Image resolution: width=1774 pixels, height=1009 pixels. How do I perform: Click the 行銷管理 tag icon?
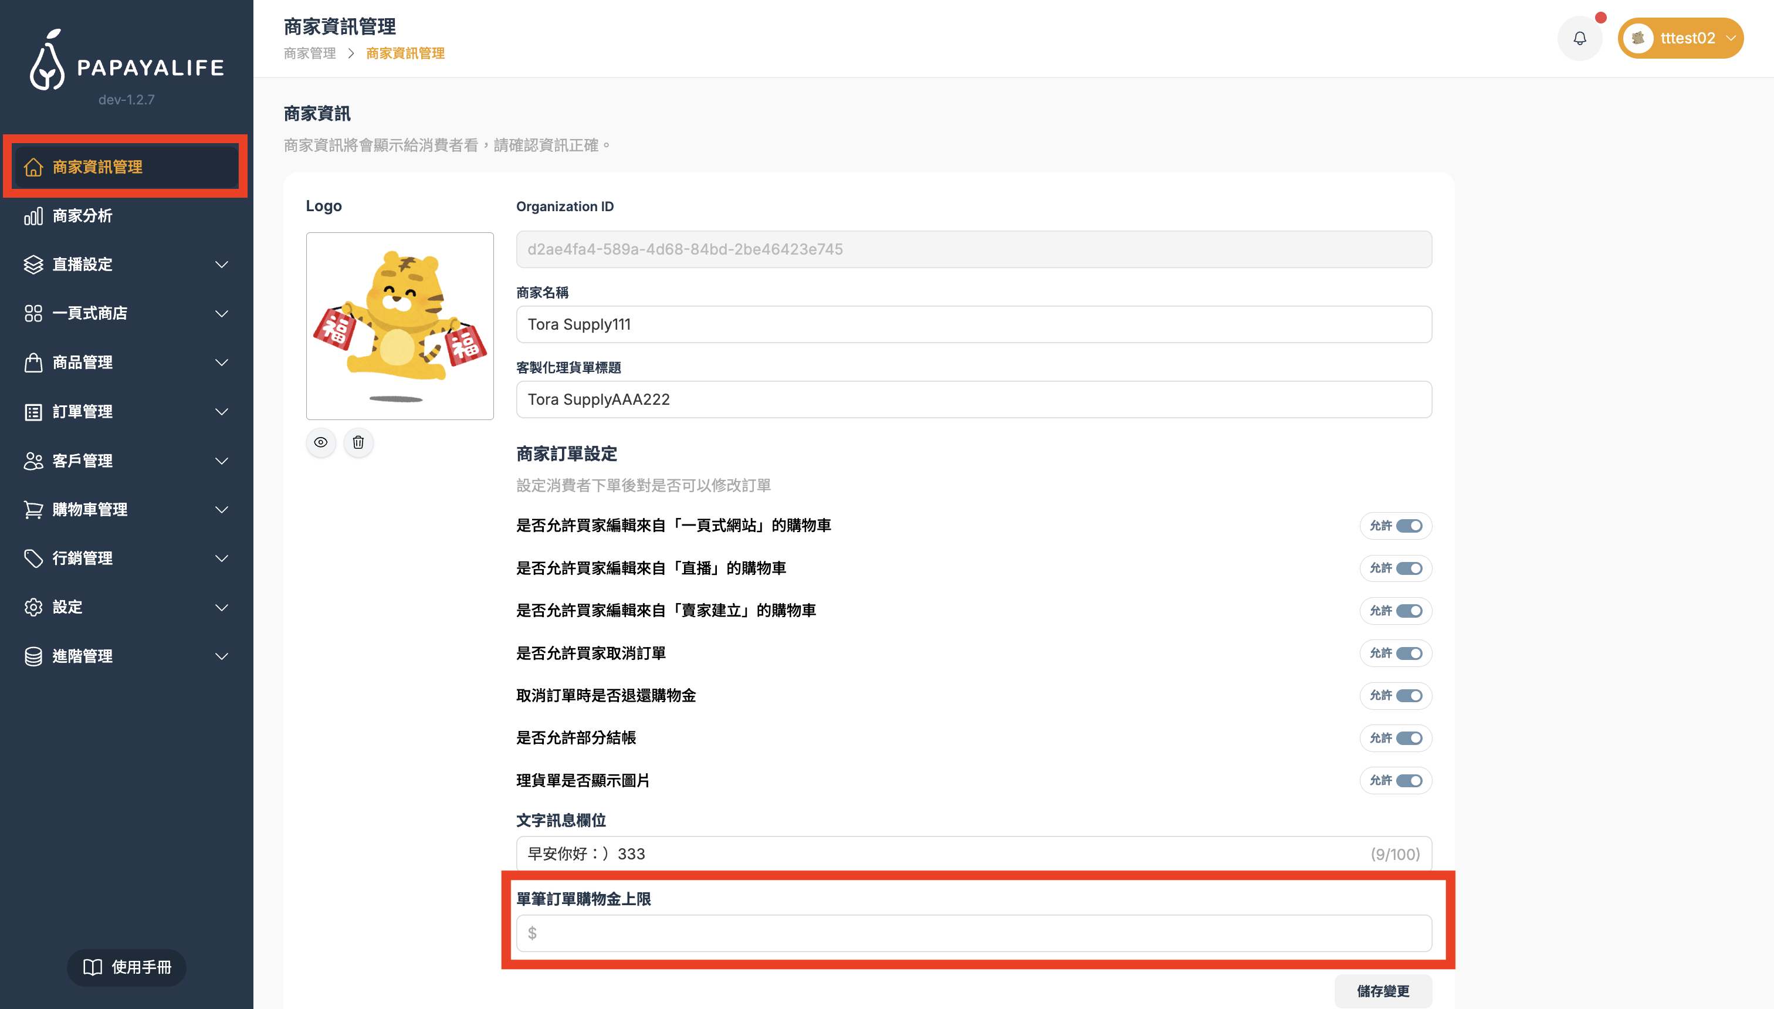(x=33, y=558)
